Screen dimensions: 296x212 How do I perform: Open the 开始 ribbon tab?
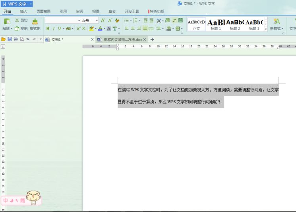7,12
